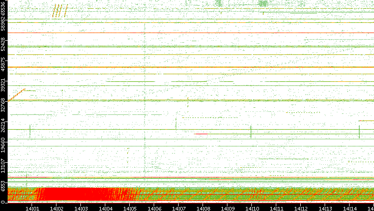Click the 14:06 label on the x-axis

(x=154, y=207)
